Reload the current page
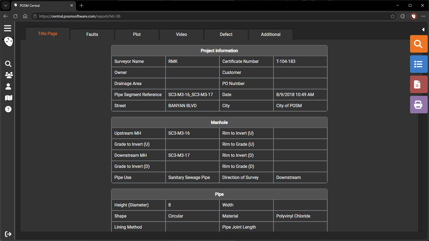 click(15, 16)
